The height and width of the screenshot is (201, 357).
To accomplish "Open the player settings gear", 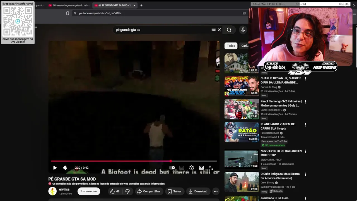I will click(191, 168).
